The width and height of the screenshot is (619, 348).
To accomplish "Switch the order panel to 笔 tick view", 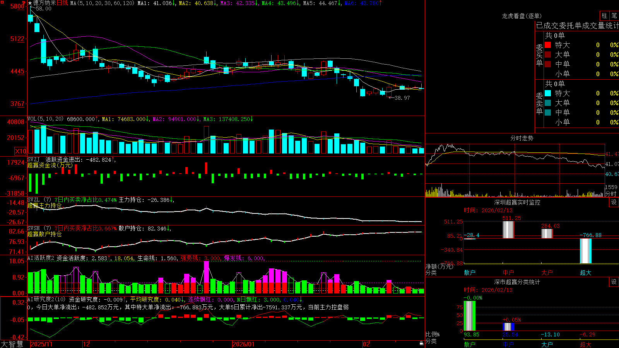I will tap(614, 16).
